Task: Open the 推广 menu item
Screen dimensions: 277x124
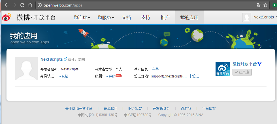Action: pos(165,18)
